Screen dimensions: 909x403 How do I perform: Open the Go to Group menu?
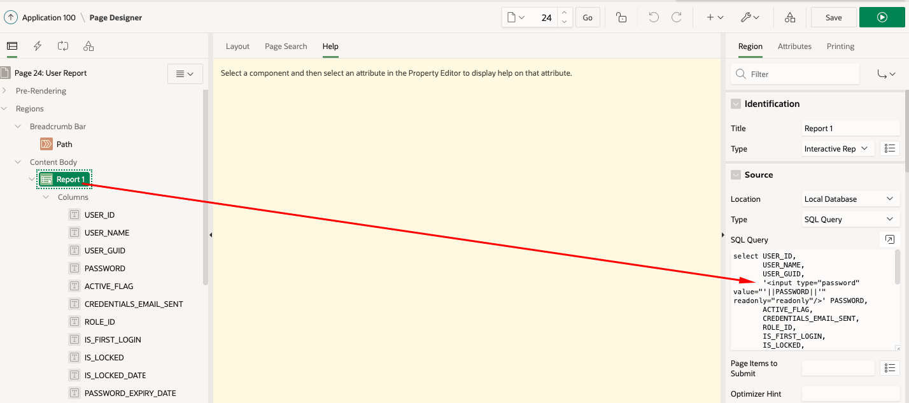[x=886, y=74]
